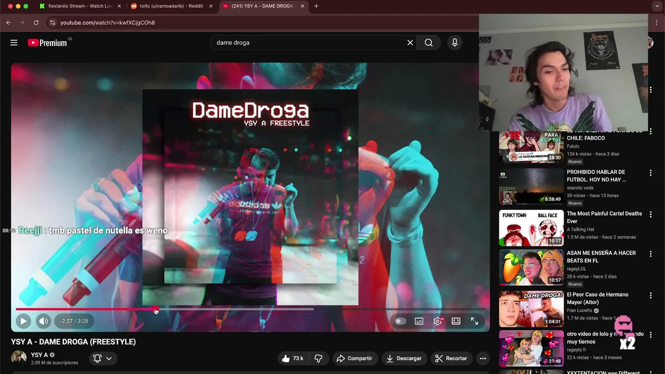Open 1:04:31 Fran Lucefio thumbnail
This screenshot has width=665, height=374.
point(531,309)
